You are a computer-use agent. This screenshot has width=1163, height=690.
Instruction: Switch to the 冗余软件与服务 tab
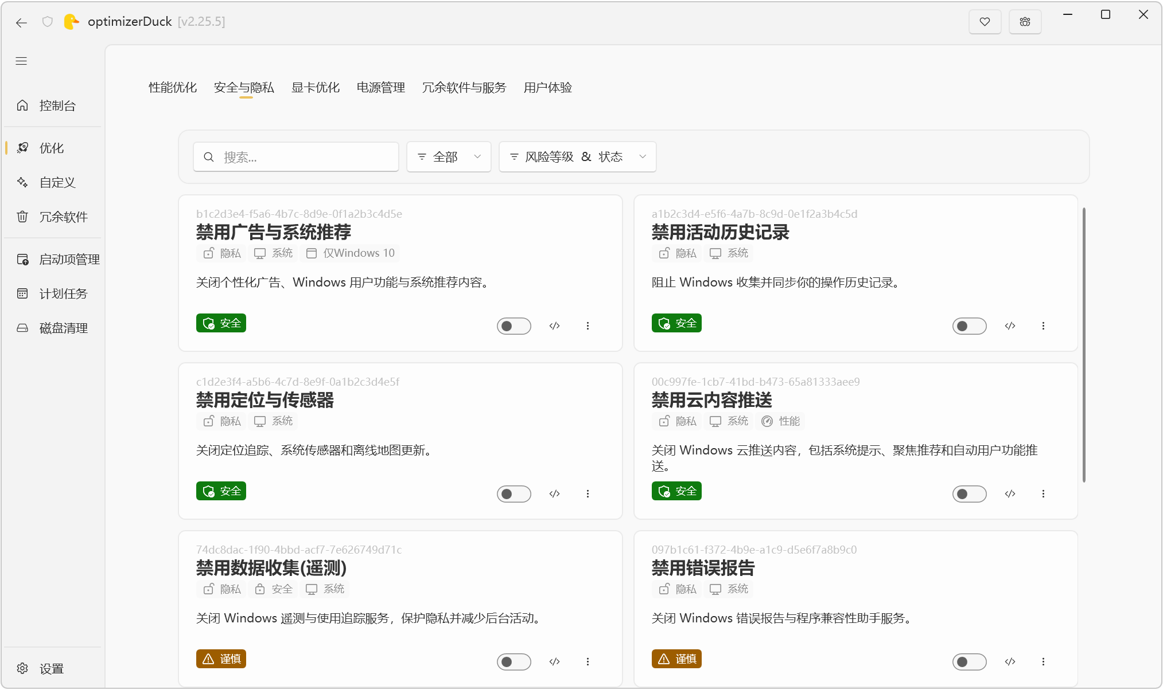click(464, 88)
